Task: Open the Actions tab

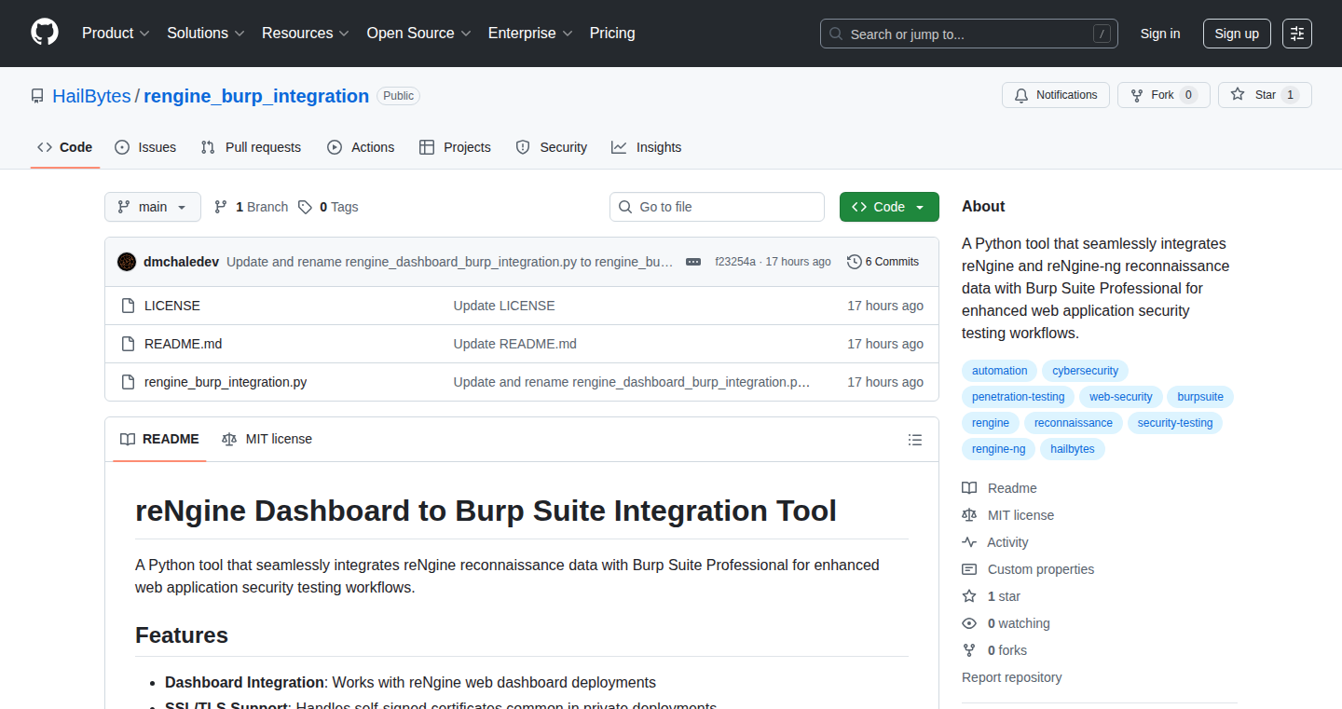Action: (x=361, y=147)
